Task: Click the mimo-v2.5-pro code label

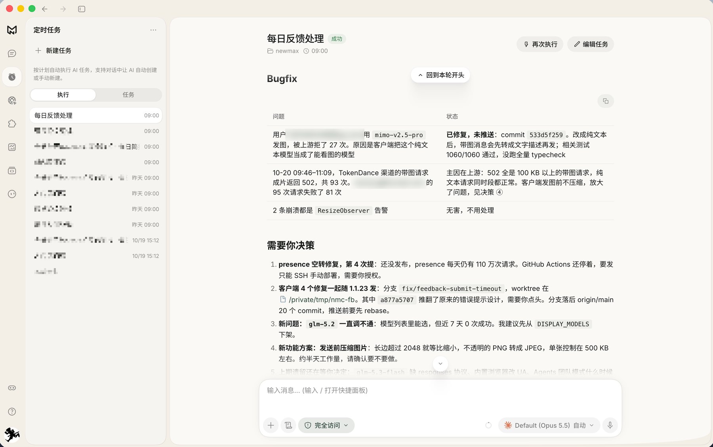Action: coord(399,135)
